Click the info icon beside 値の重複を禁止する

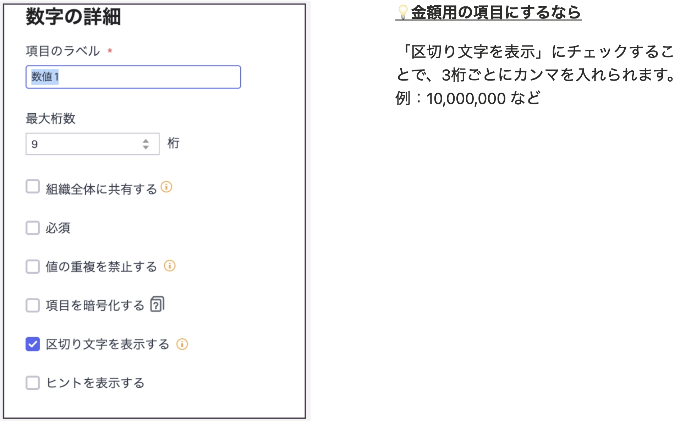pyautogui.click(x=170, y=266)
